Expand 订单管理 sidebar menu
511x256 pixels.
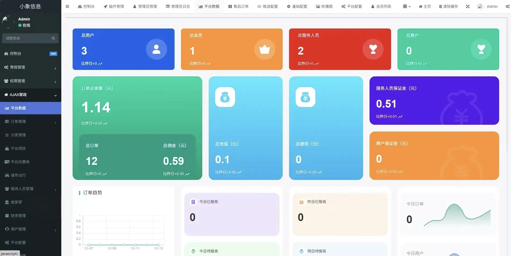coord(31,122)
